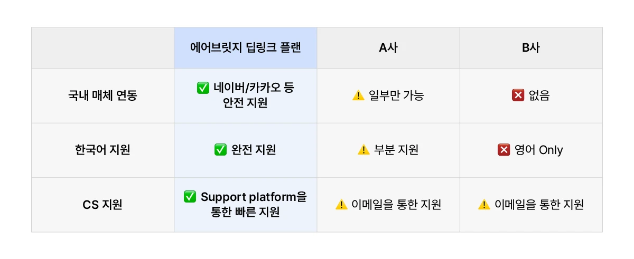Screen dimensions: 634x259
Task: Click the 완전 지원 text in 한국어 row
Action: coord(254,150)
